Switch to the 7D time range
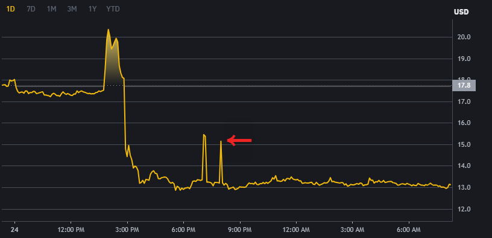Viewport: 492px width, 238px height. (31, 9)
